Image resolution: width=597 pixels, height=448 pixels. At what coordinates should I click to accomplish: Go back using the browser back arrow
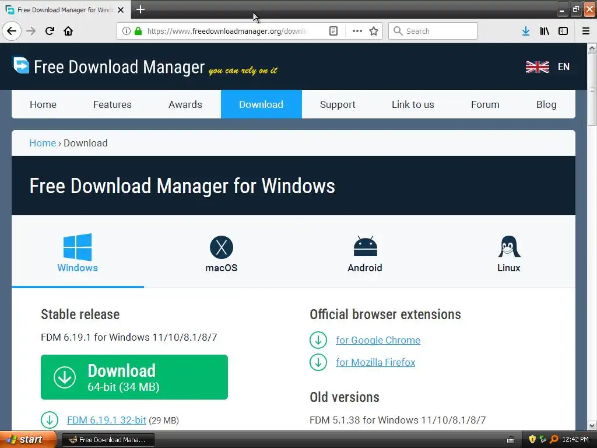(x=12, y=31)
